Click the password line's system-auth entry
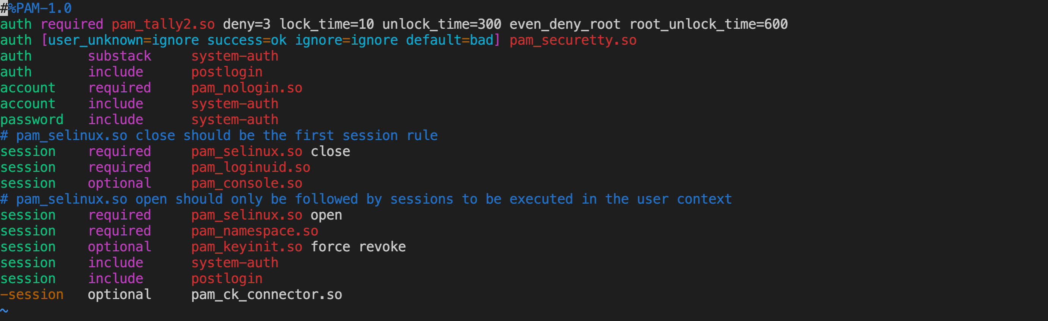The image size is (1048, 321). coord(235,120)
